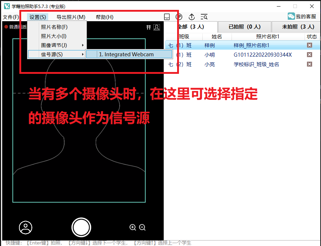Click the device icon in the toolbar
Viewport: 321px width, 246px height.
(167, 17)
